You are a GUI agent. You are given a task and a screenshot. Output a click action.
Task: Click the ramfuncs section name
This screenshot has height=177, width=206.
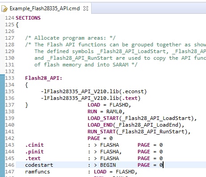(x=38, y=172)
